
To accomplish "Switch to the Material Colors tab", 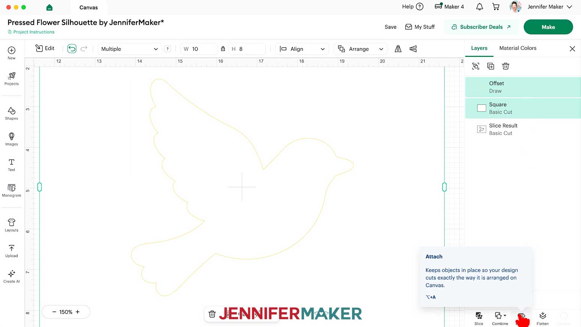I will (518, 48).
